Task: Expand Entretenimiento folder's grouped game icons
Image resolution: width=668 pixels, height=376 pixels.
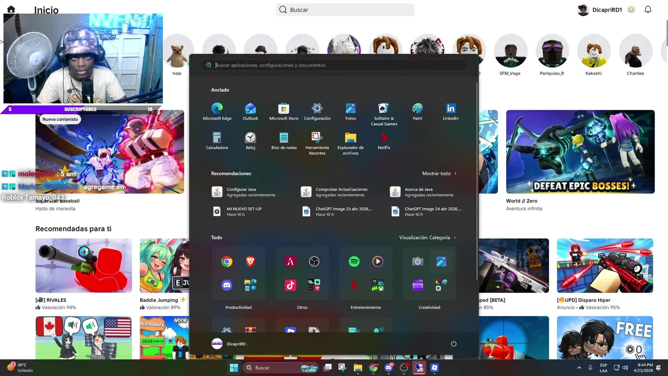Action: [x=378, y=285]
